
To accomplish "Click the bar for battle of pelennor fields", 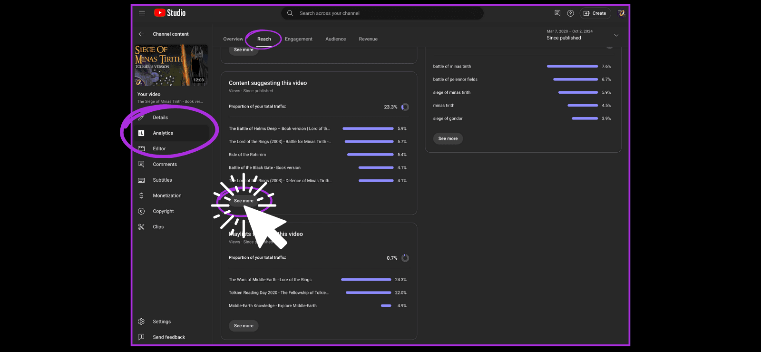I will coord(576,79).
